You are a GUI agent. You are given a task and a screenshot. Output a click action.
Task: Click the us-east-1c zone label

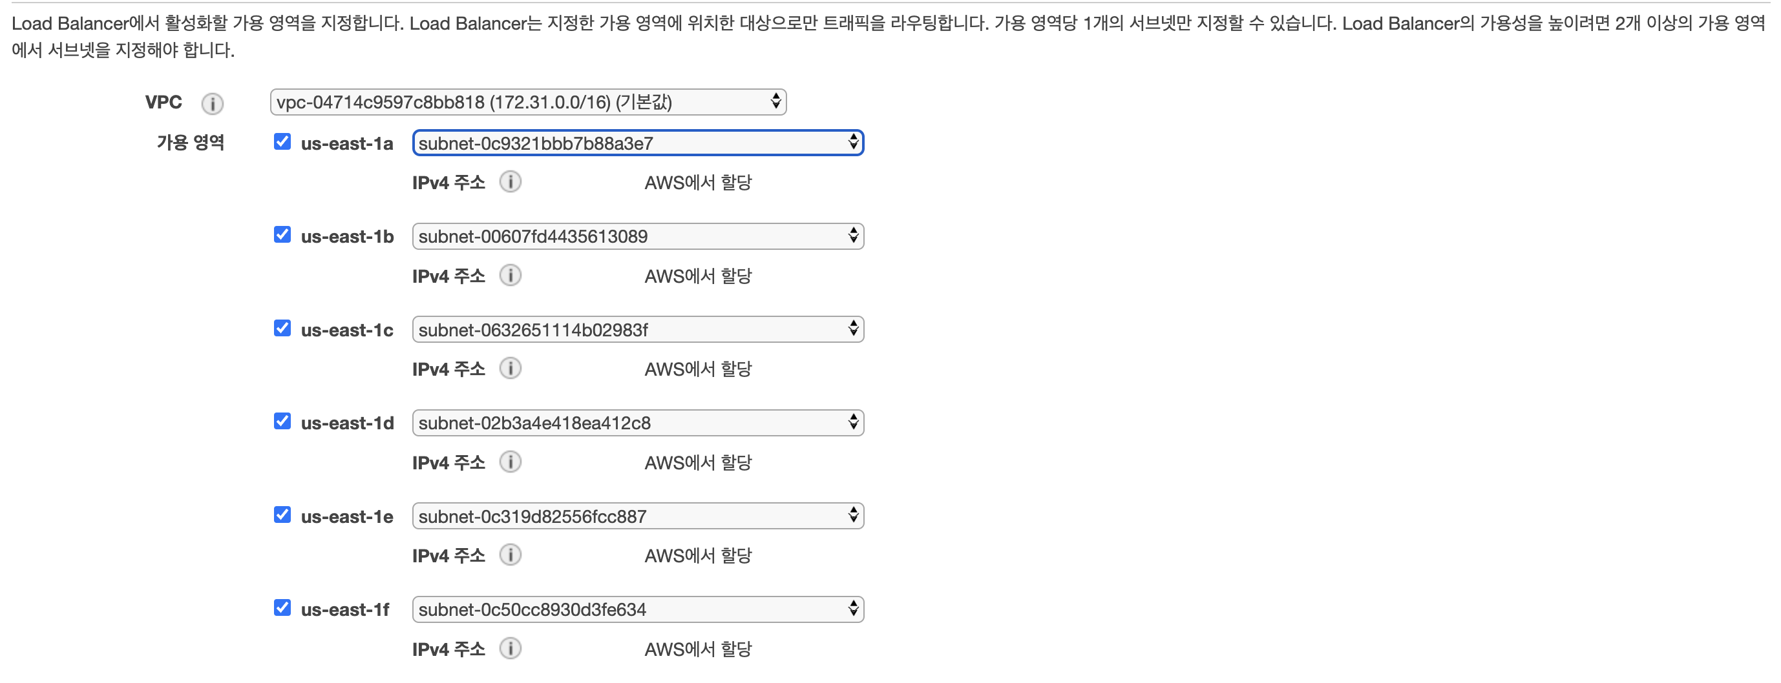(347, 330)
